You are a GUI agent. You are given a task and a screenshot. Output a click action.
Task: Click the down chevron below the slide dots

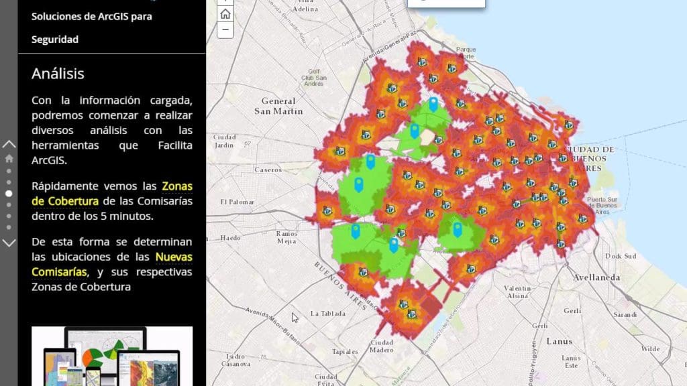tap(9, 244)
